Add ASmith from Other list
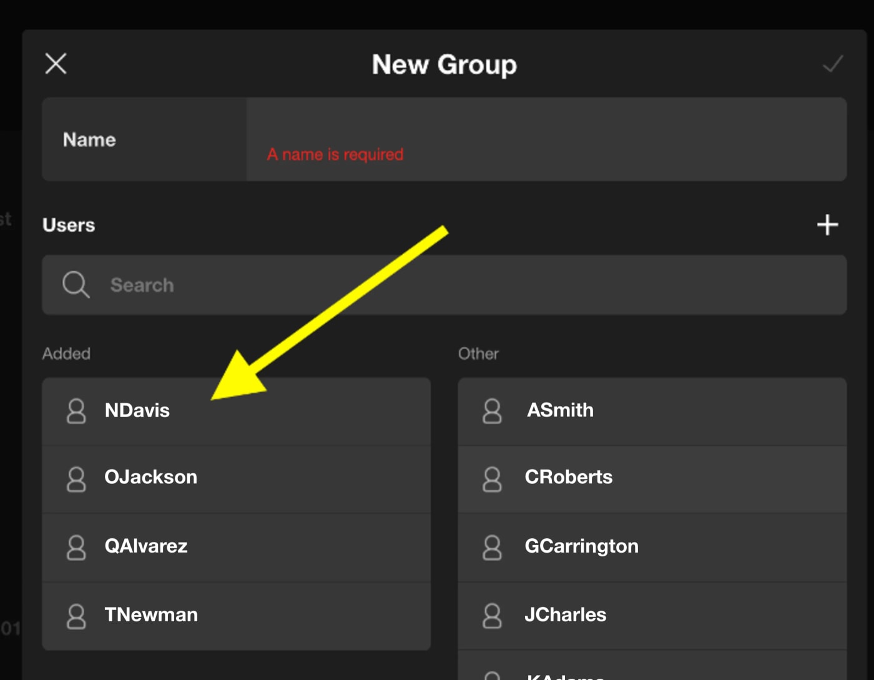874x680 pixels. (x=652, y=411)
